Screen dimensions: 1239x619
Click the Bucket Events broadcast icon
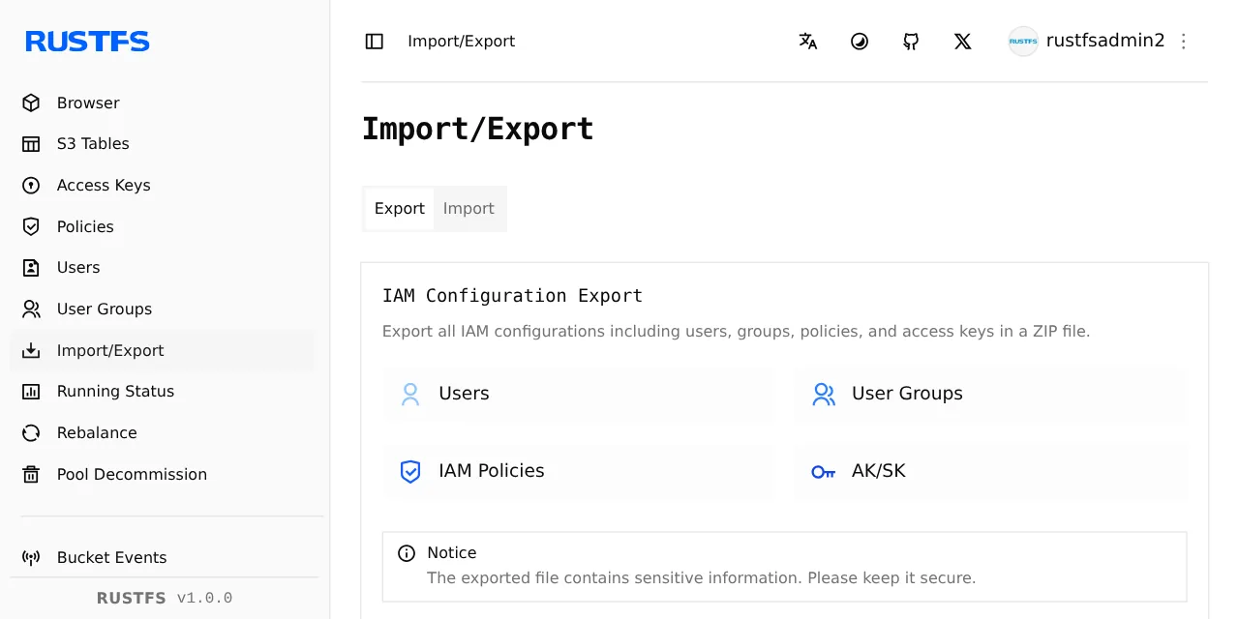[31, 557]
